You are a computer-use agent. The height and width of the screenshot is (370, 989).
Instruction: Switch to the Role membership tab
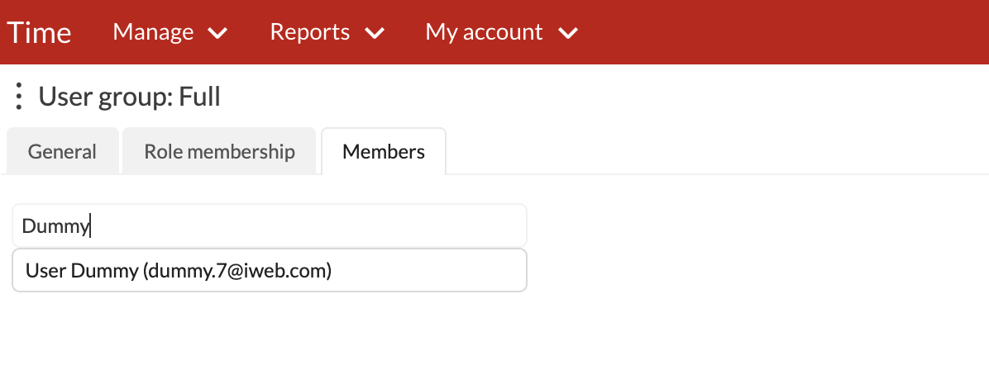pyautogui.click(x=219, y=151)
